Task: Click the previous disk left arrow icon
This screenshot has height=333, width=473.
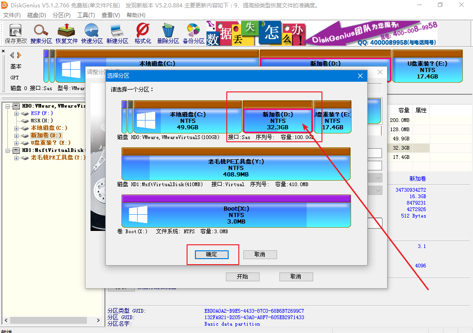Action: coord(12,55)
